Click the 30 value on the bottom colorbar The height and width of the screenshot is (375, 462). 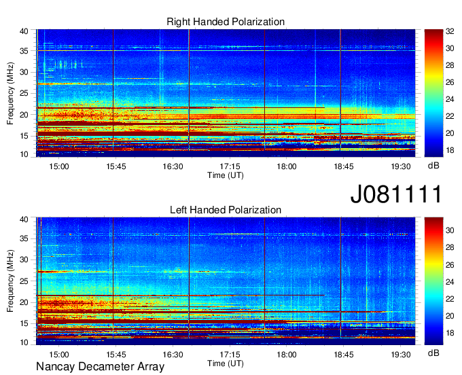(x=450, y=230)
